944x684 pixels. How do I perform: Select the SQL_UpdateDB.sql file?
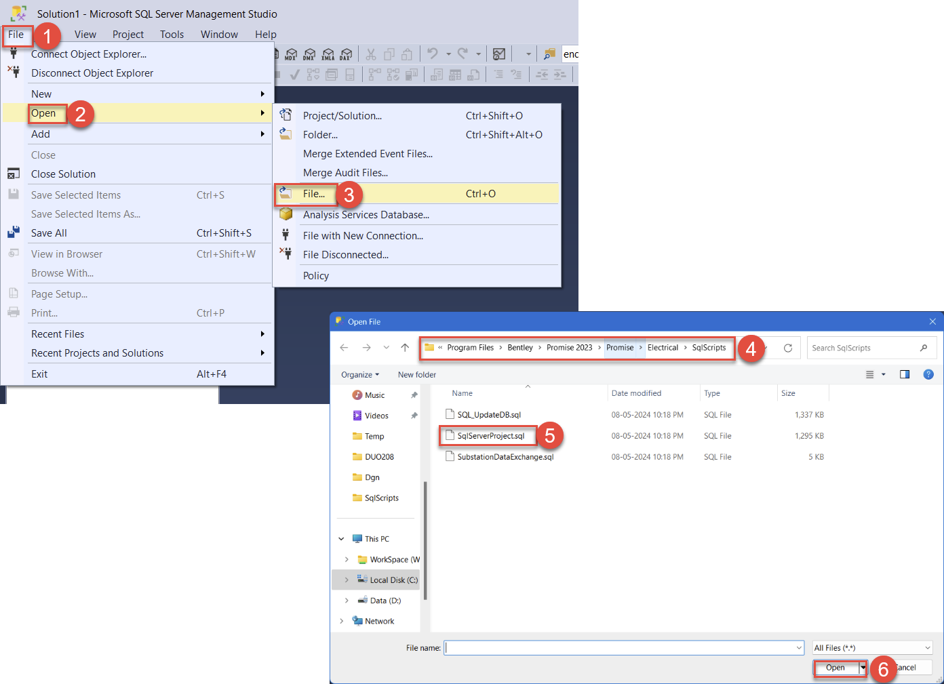(x=489, y=415)
